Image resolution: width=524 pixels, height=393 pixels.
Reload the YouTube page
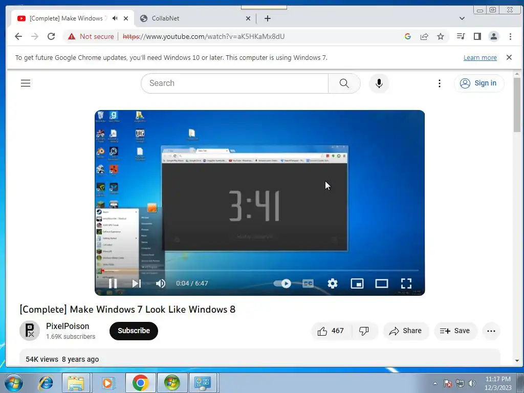[x=51, y=36]
